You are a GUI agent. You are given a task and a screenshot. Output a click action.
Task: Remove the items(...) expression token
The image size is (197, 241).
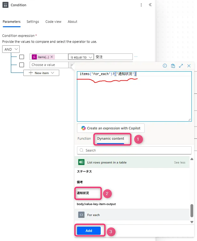52,57
